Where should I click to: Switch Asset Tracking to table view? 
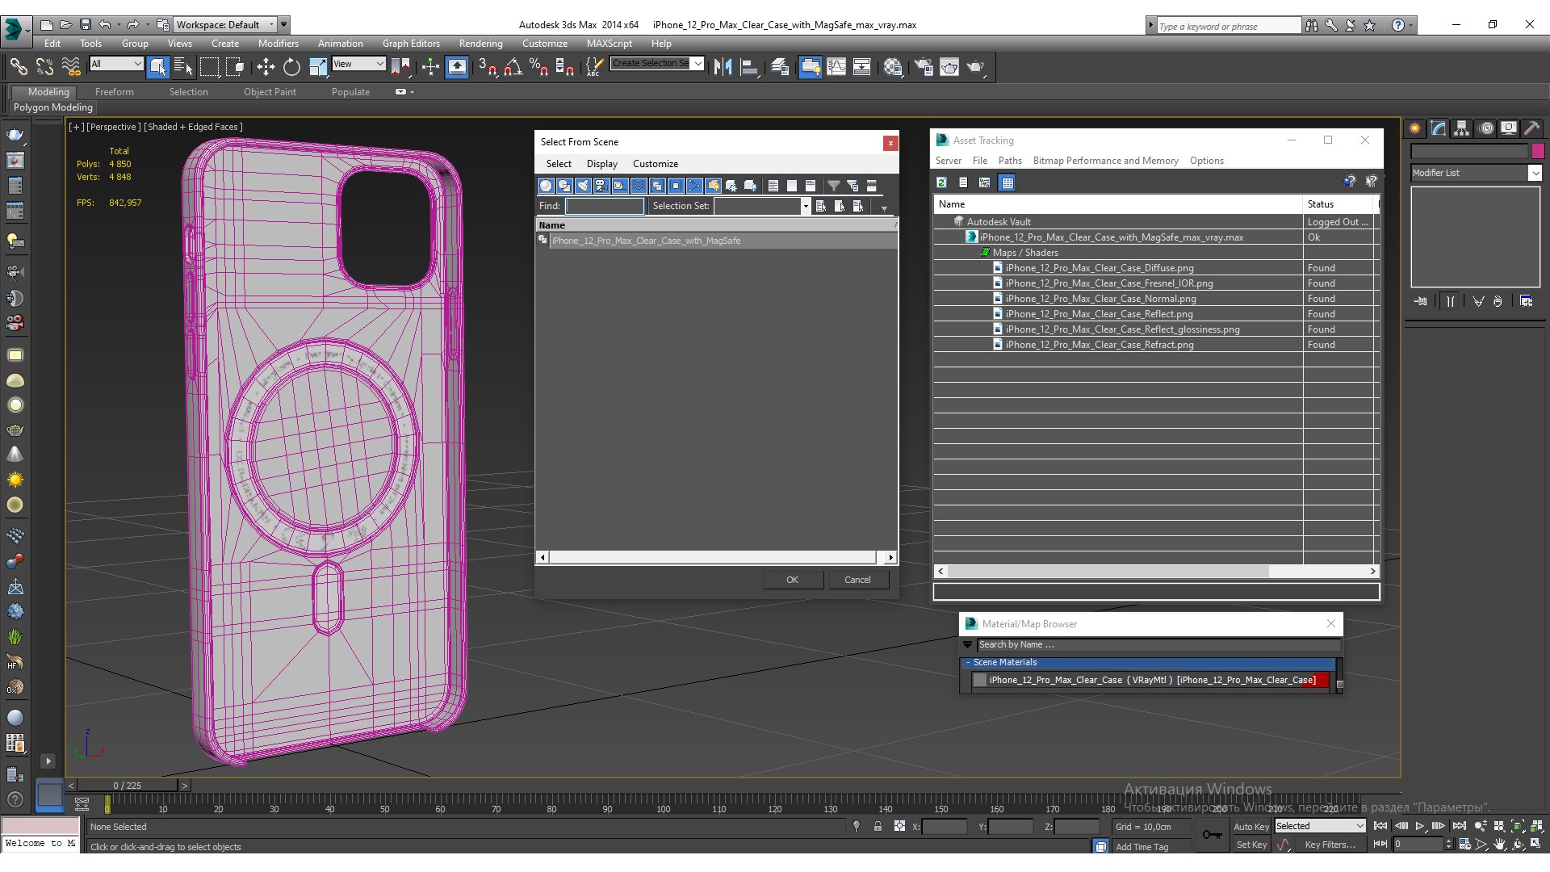[1007, 183]
